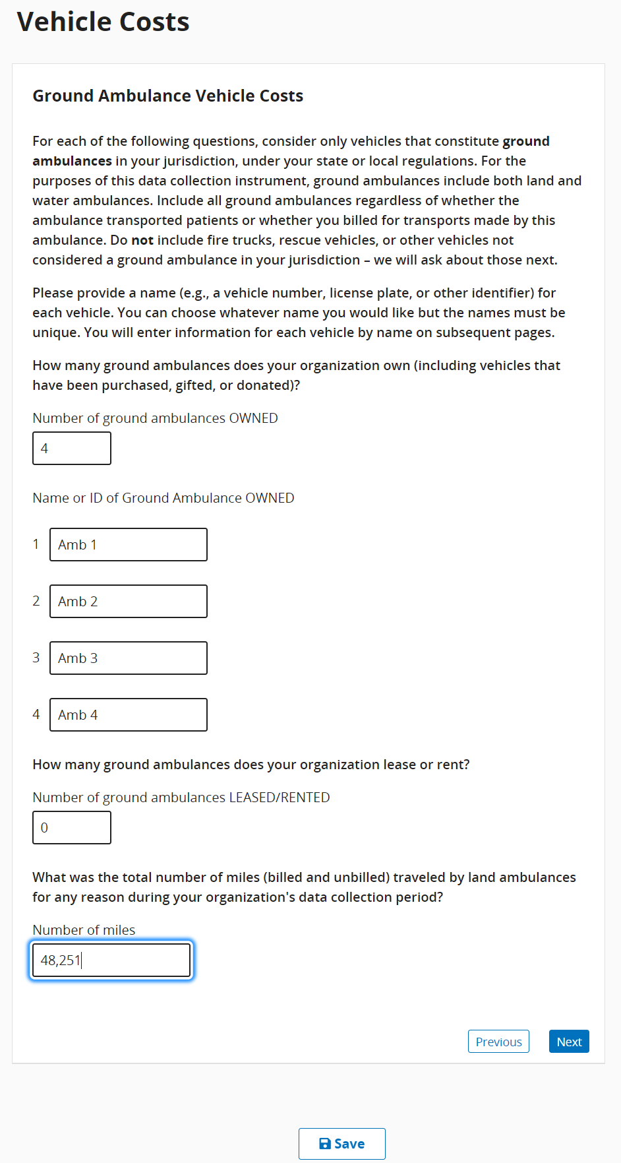621x1163 pixels.
Task: Click the lease or rent question text
Action: tap(251, 765)
